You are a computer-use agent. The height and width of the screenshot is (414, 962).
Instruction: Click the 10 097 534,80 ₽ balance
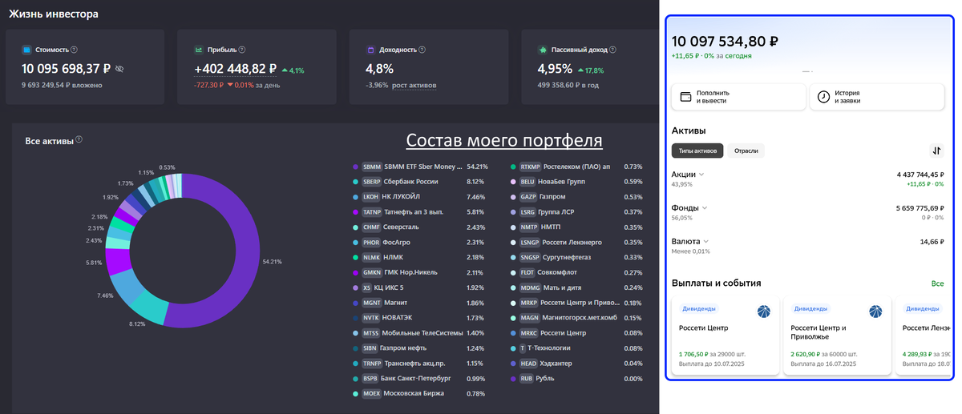coord(726,42)
